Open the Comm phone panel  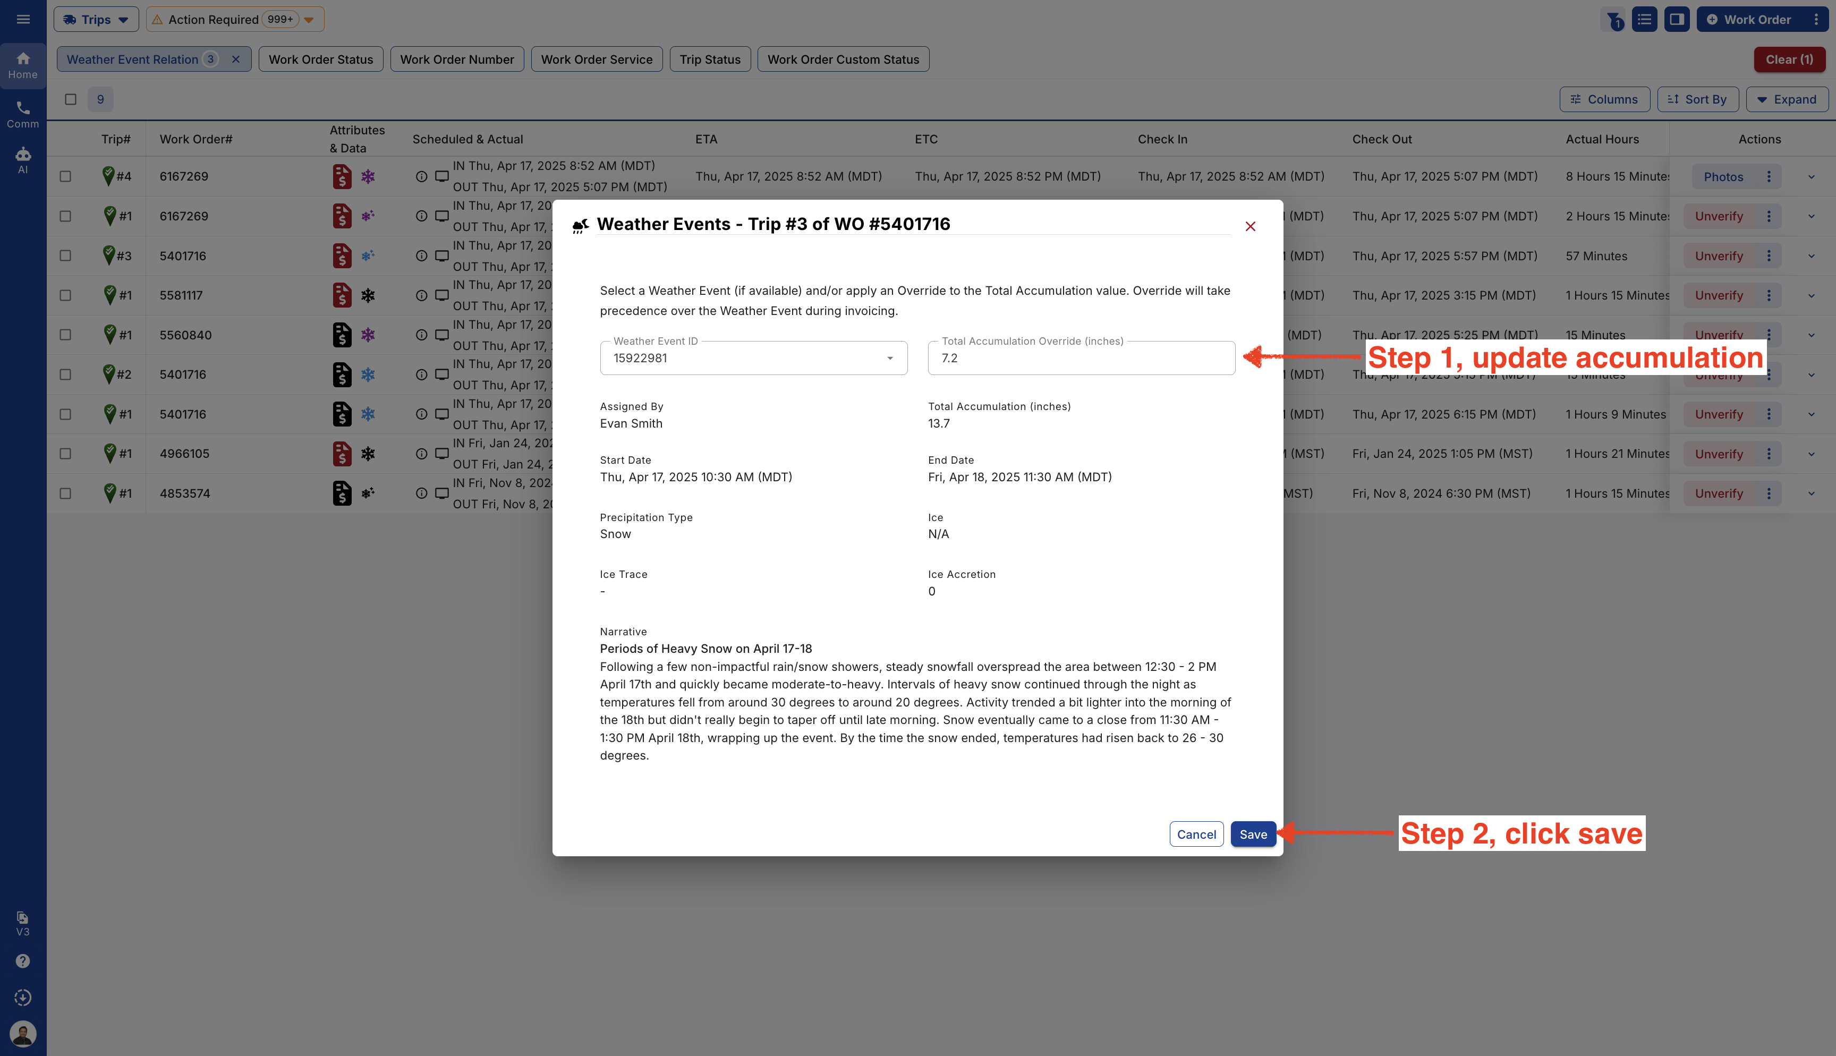point(23,115)
